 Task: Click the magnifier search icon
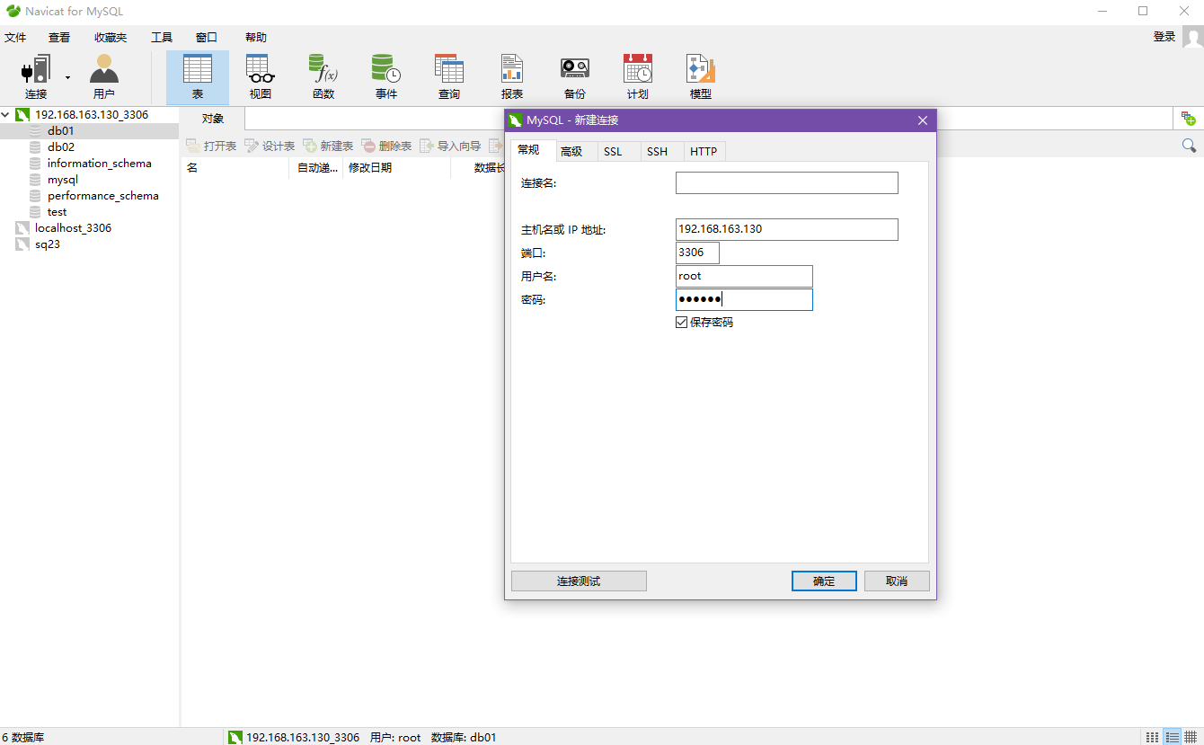1189,146
